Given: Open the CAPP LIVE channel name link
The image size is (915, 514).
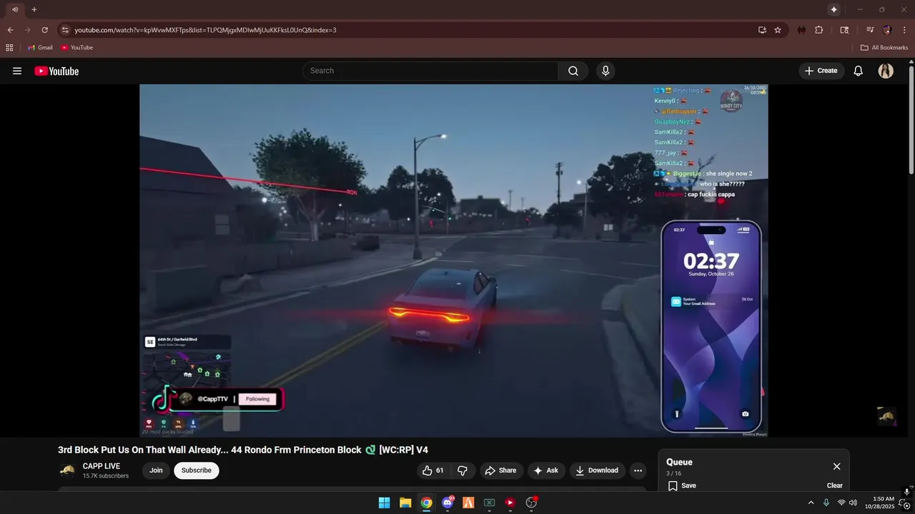Looking at the screenshot, I should pyautogui.click(x=102, y=466).
